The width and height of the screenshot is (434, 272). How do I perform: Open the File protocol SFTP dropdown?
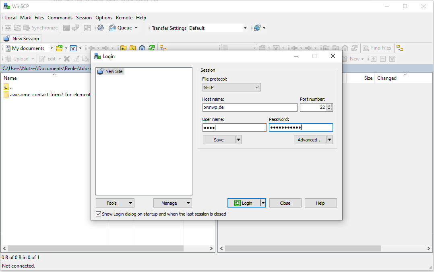(231, 87)
